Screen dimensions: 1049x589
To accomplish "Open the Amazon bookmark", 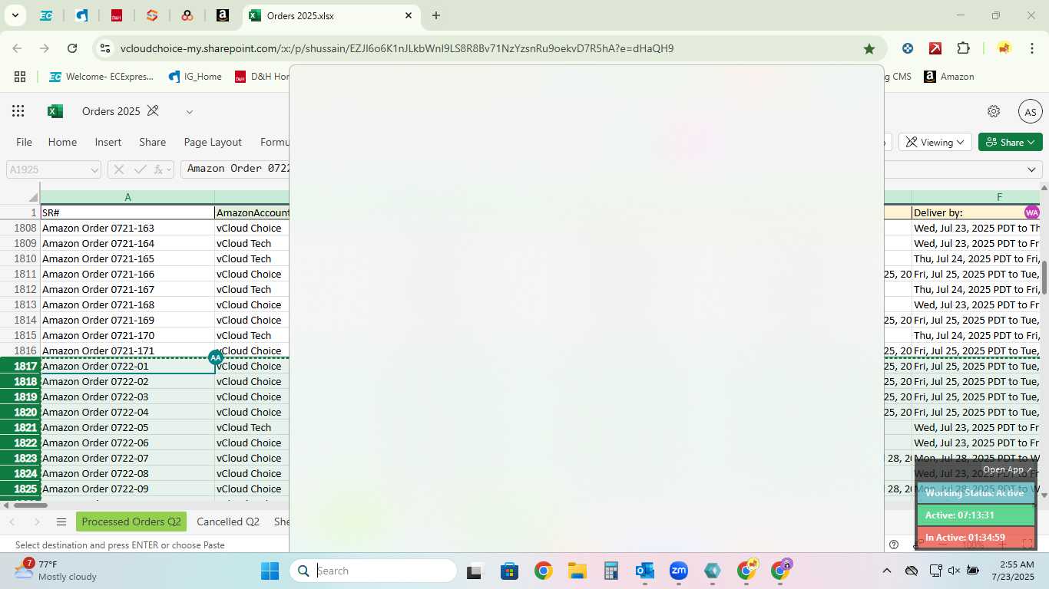I will pyautogui.click(x=949, y=77).
